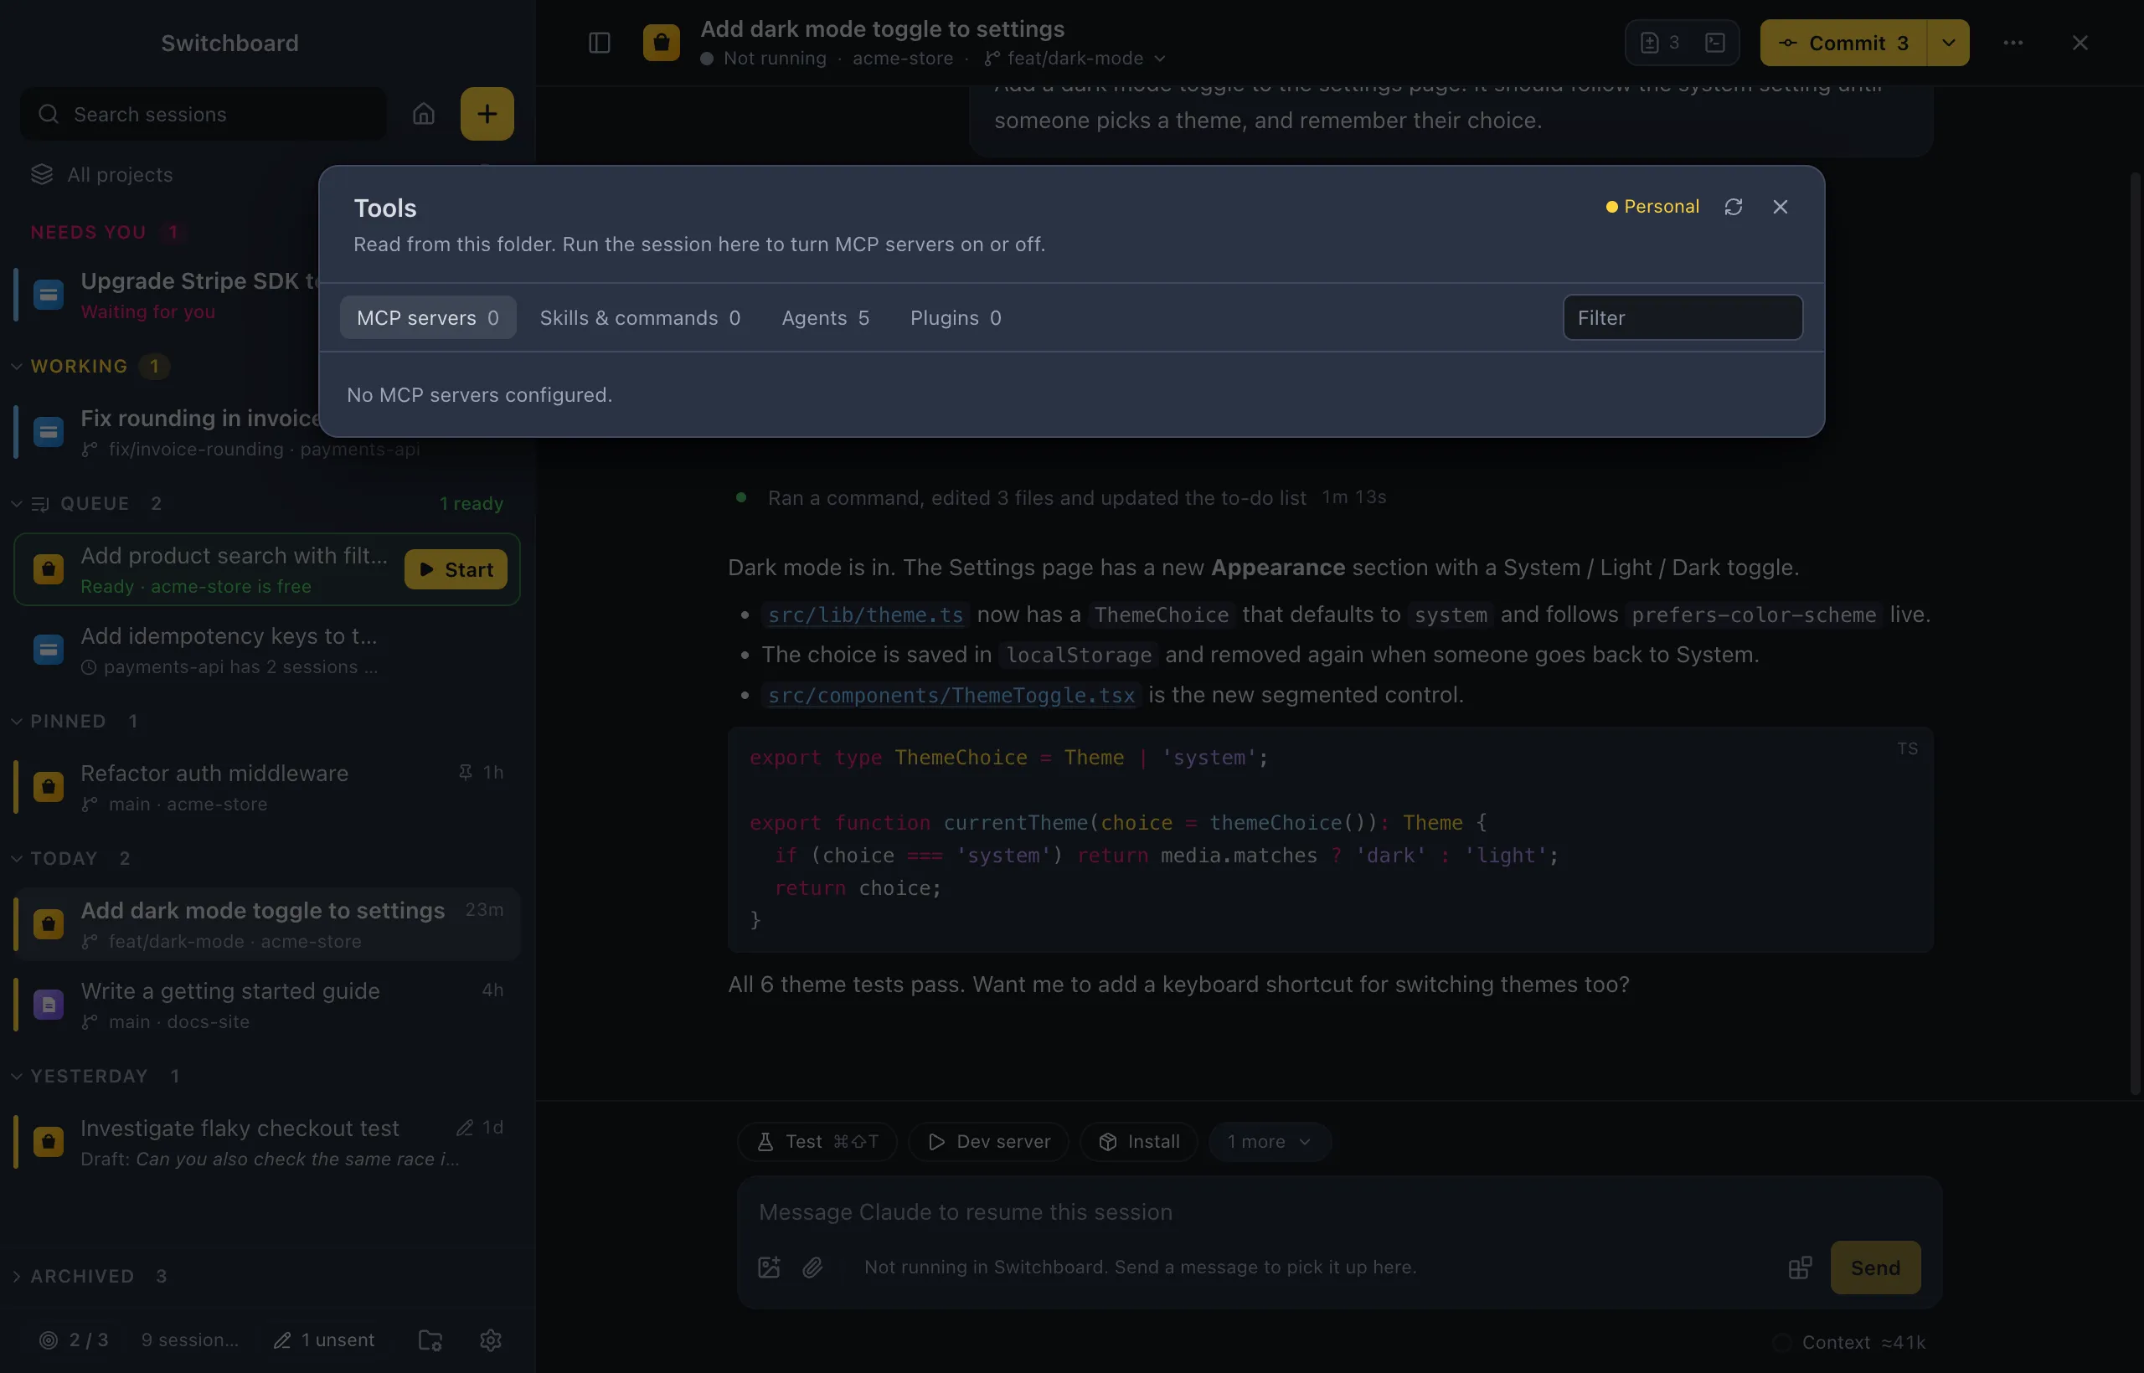Image resolution: width=2144 pixels, height=1373 pixels.
Task: Unpin Refactor auth middleware via pin icon
Action: [x=465, y=772]
